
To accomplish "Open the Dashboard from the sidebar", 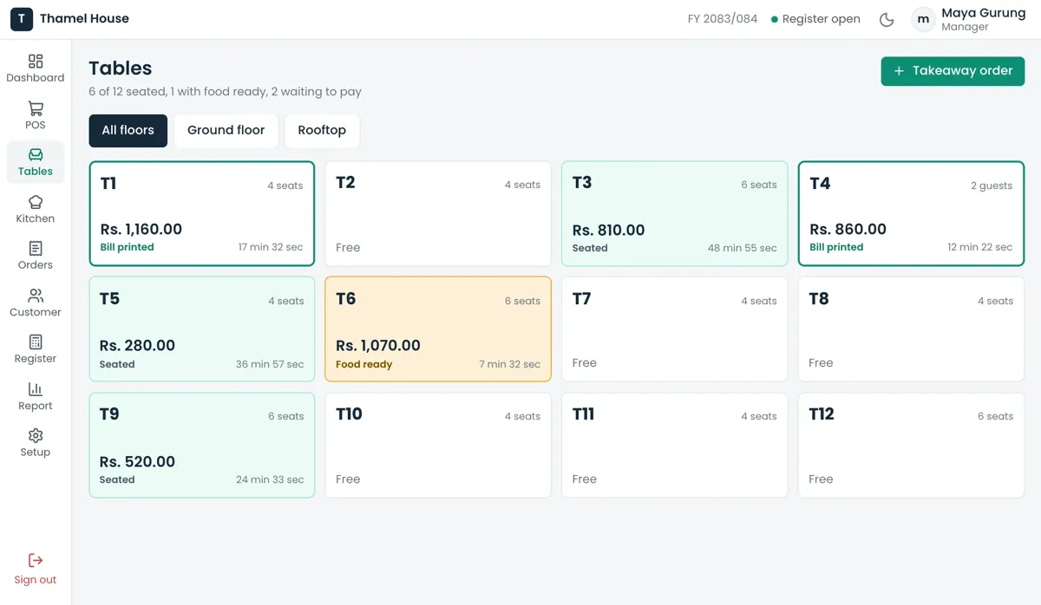I will point(35,69).
